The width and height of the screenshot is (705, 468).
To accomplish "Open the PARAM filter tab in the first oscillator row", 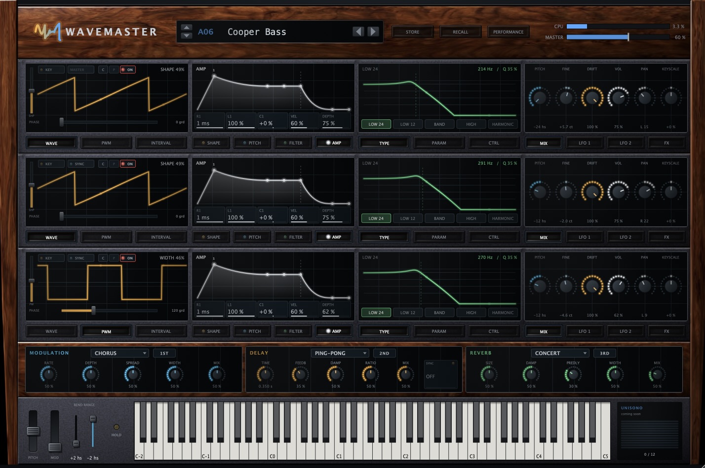I will [439, 143].
